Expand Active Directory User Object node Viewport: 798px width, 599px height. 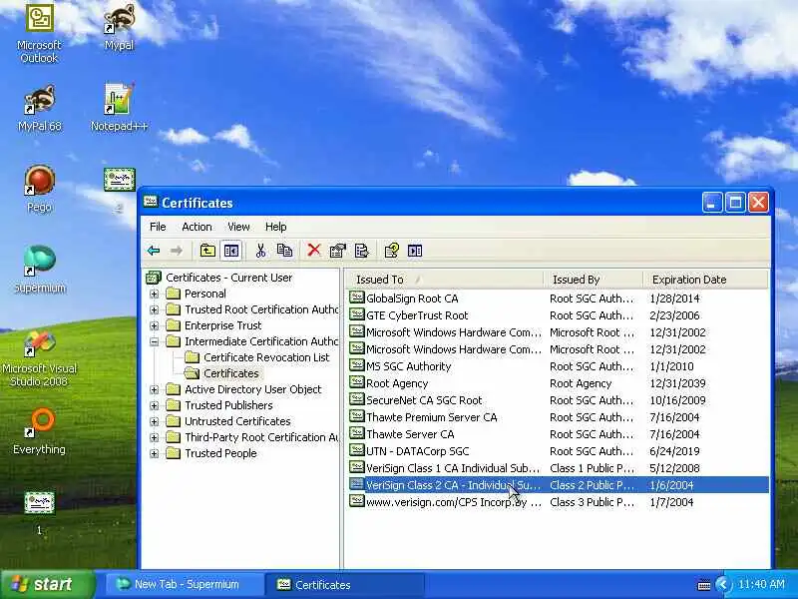point(154,389)
